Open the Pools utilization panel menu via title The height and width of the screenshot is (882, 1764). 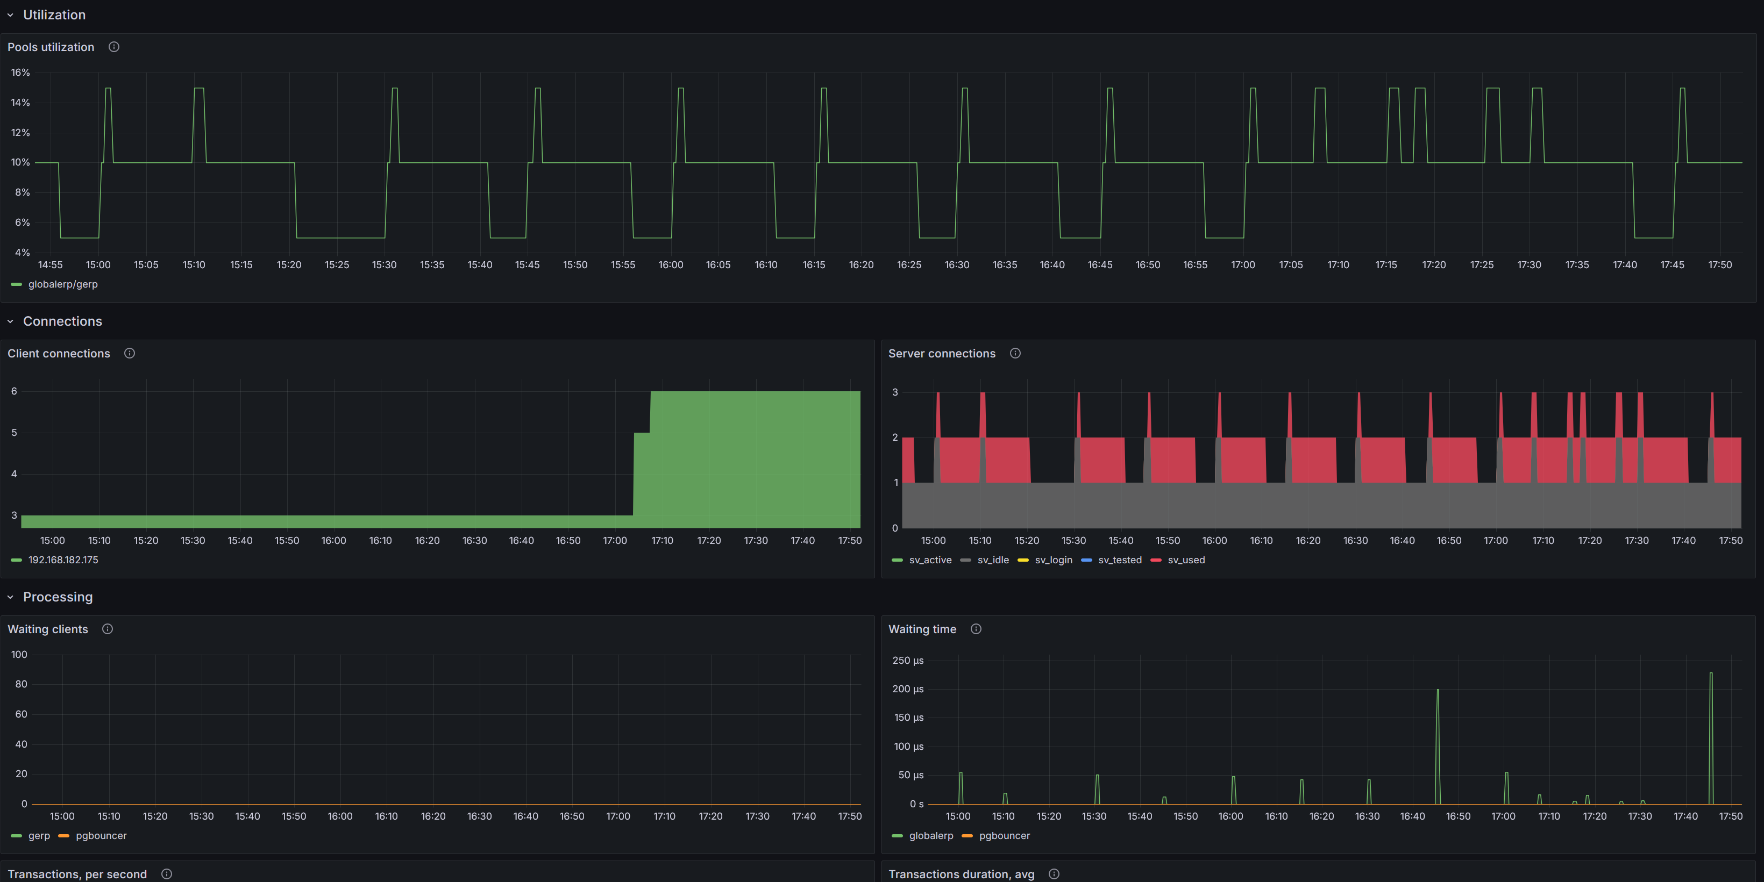[x=51, y=47]
